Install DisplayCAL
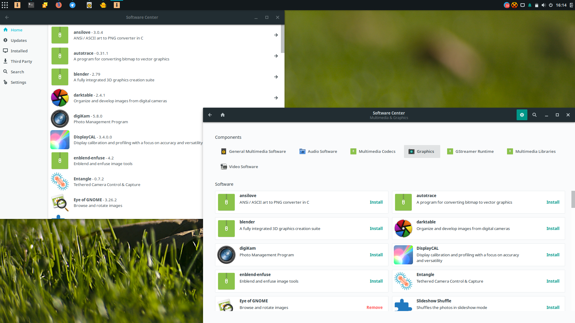This screenshot has width=575, height=323. (x=553, y=255)
